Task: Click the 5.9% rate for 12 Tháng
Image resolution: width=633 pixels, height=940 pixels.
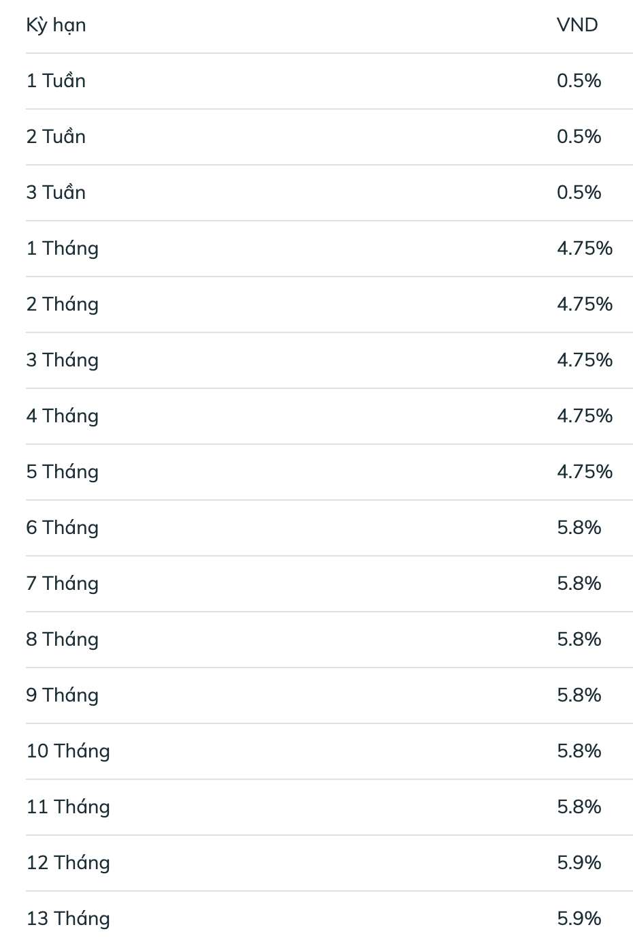Action: [579, 863]
